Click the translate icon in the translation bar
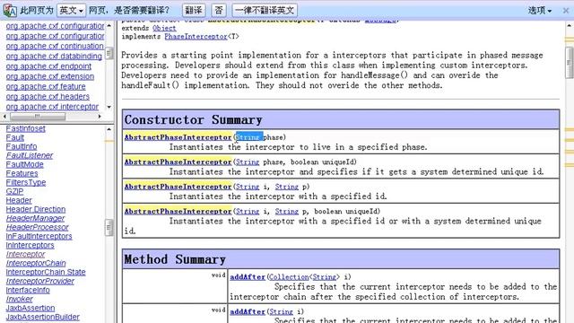The width and height of the screenshot is (574, 323). click(10, 10)
